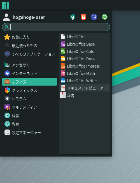Click the blue switch user arrows icon
This screenshot has height=183, width=140.
94,17
